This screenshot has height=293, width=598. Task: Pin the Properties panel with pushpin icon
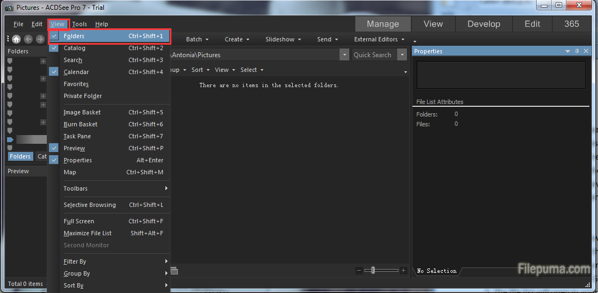(577, 51)
